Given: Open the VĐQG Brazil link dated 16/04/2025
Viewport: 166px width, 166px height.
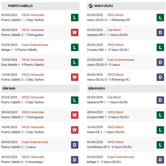Looking at the screenshot, I should [115, 127].
